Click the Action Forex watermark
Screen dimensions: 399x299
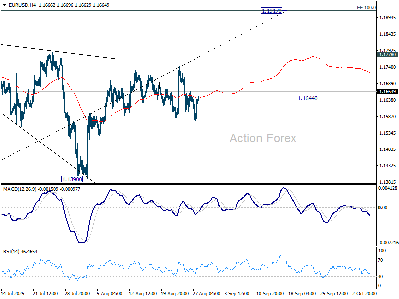coord(263,138)
